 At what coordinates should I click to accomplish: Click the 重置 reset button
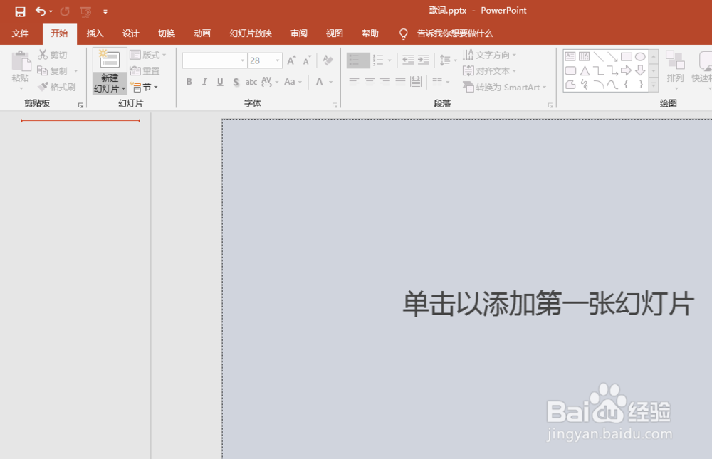coord(145,71)
